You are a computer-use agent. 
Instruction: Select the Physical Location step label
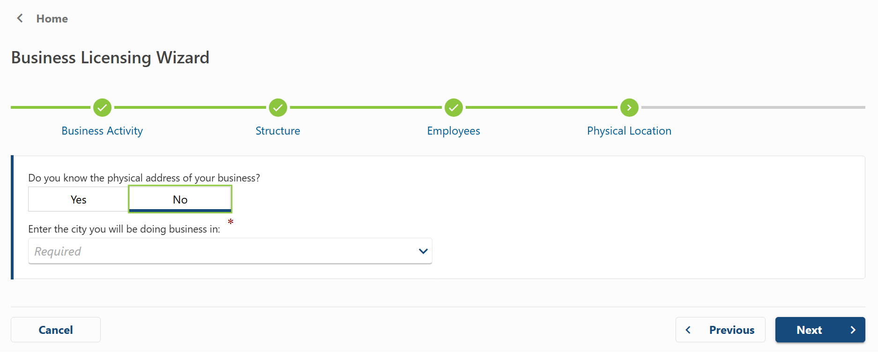(629, 131)
